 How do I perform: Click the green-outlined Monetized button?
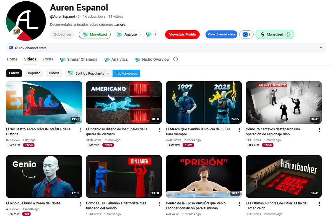point(95,34)
